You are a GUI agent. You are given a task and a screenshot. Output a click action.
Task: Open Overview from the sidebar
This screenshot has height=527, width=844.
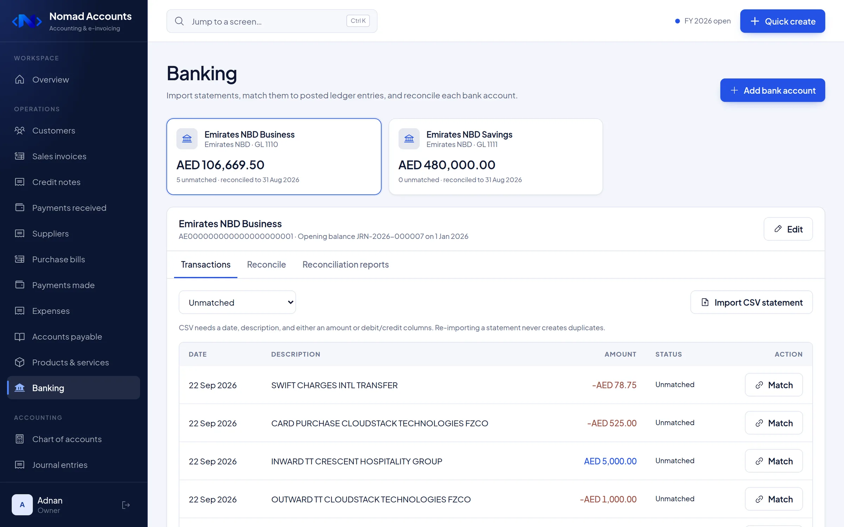point(73,80)
